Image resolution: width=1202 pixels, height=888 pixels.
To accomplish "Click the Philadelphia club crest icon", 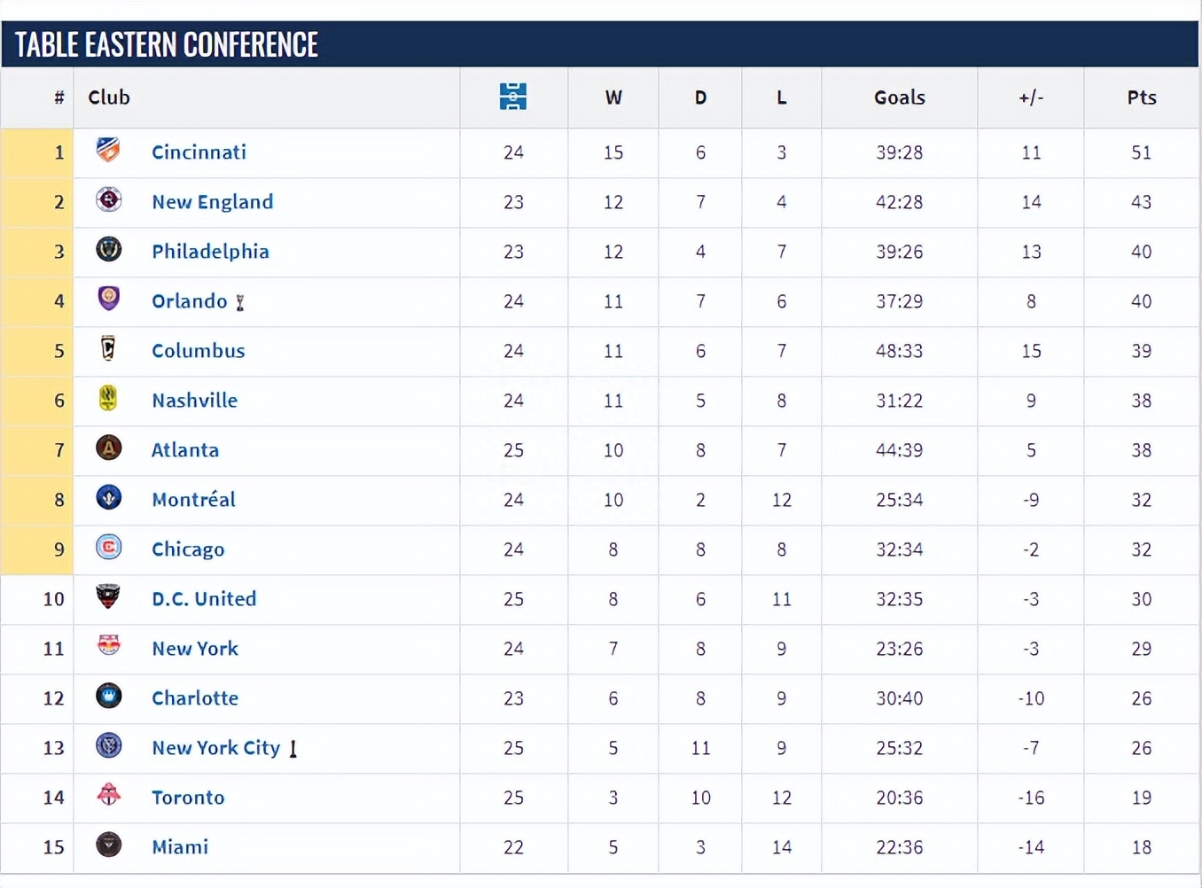I will coord(108,249).
